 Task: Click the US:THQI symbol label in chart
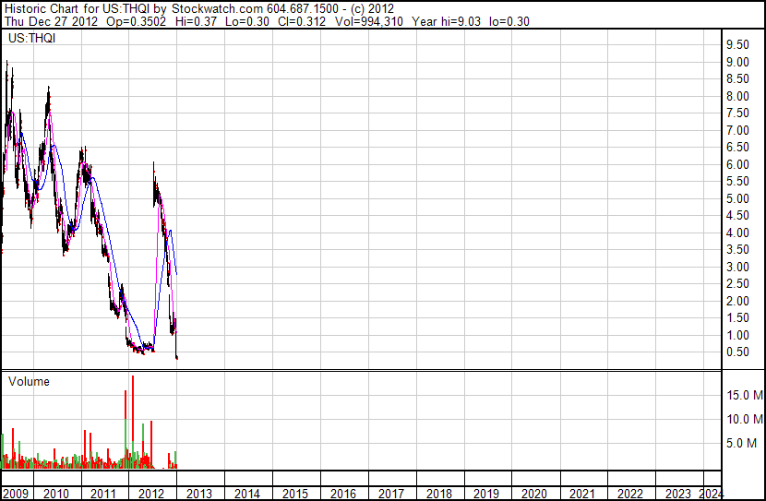point(31,38)
